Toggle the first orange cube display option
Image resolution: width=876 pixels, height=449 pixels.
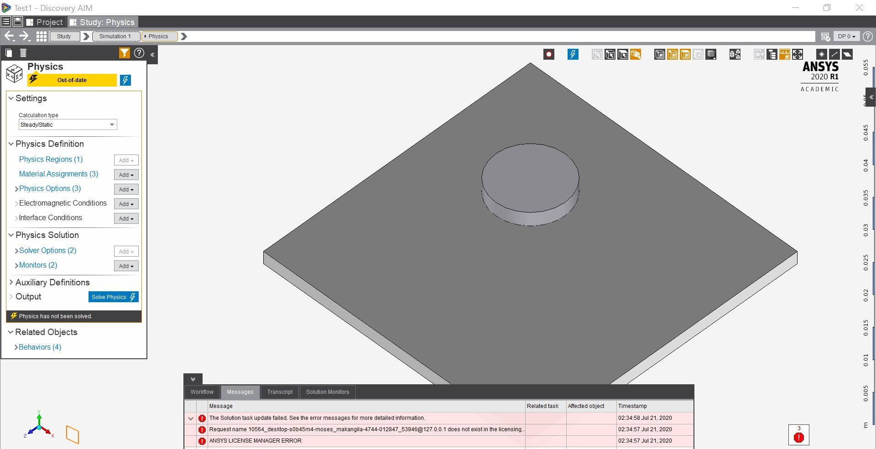coord(673,55)
